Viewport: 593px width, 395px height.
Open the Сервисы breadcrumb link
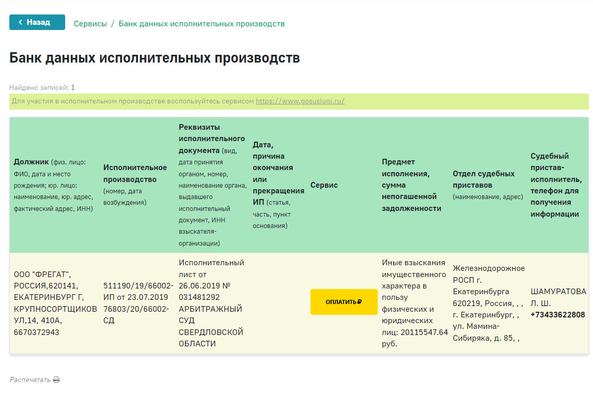pyautogui.click(x=90, y=24)
